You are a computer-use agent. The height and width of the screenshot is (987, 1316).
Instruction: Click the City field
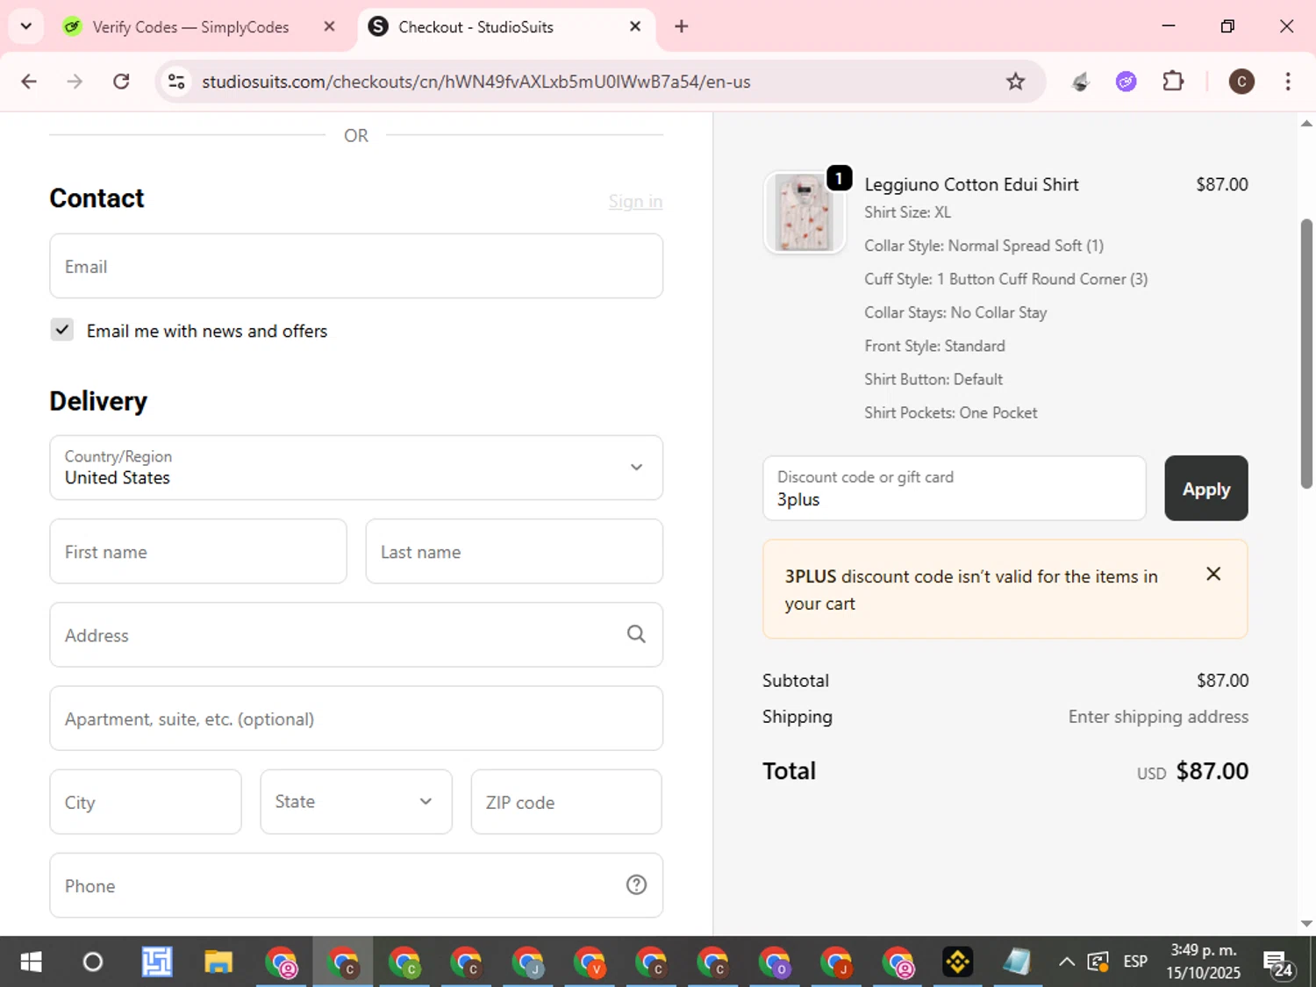[146, 802]
